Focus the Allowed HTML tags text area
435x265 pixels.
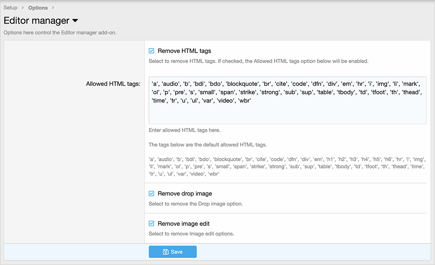[x=287, y=112]
